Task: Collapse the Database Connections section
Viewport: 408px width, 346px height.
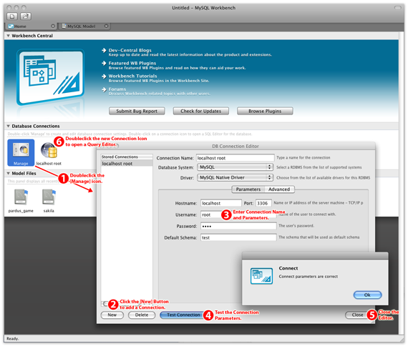Action: [x=9, y=126]
